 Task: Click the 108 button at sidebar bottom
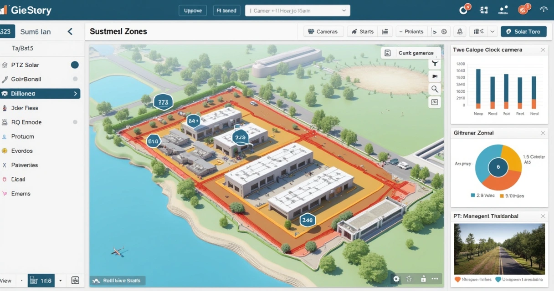click(41, 281)
